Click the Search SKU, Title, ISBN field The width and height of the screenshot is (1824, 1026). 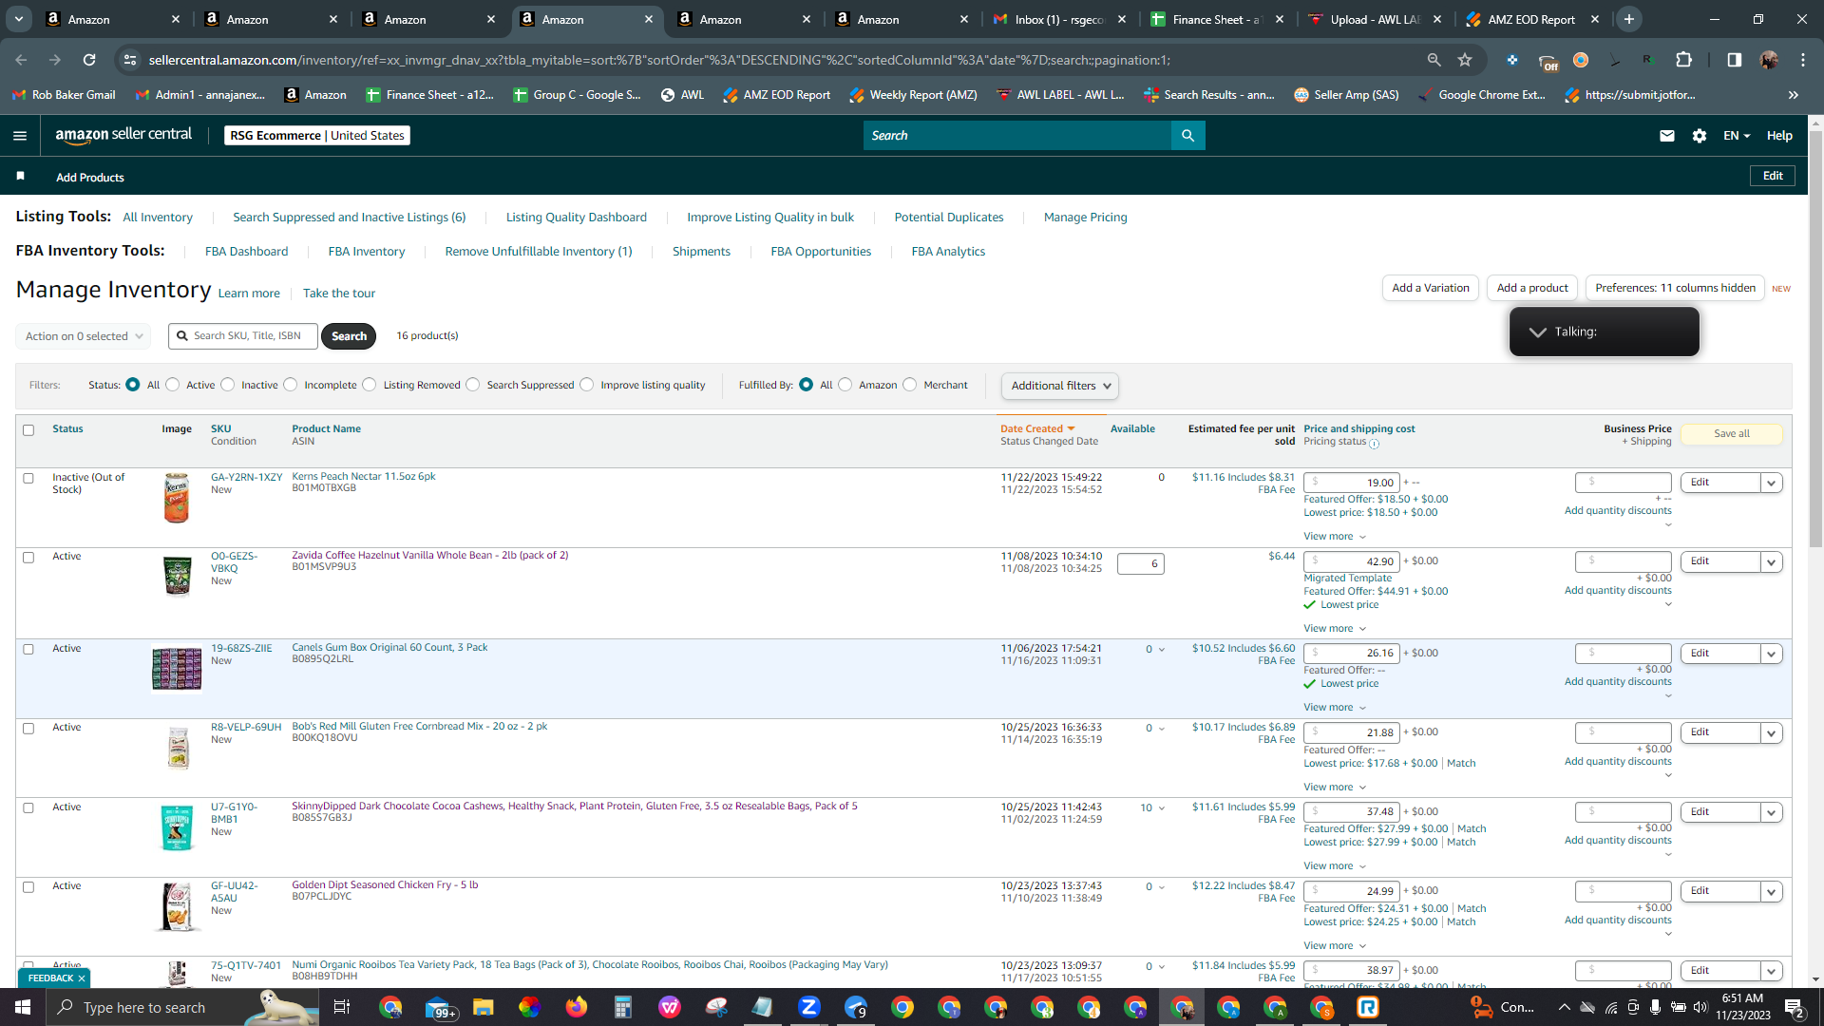coord(243,336)
